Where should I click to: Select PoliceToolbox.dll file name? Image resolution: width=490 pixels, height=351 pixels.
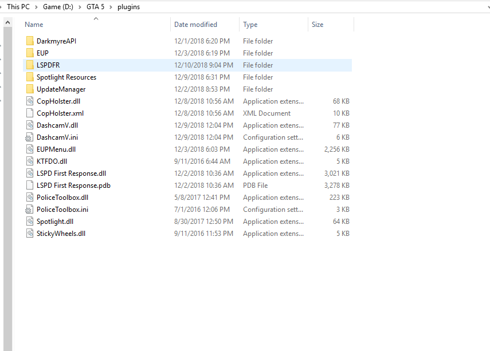[x=62, y=198]
